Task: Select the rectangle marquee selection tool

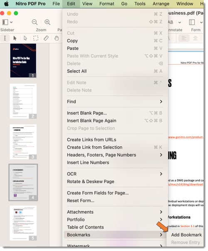Action: click(x=36, y=38)
